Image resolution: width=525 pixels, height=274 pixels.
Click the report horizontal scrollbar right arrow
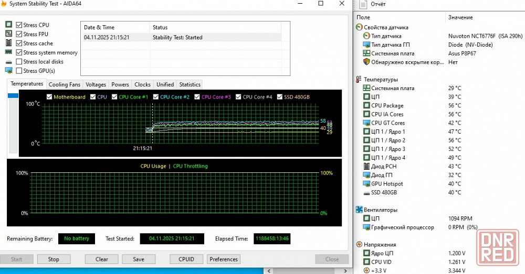click(345, 271)
